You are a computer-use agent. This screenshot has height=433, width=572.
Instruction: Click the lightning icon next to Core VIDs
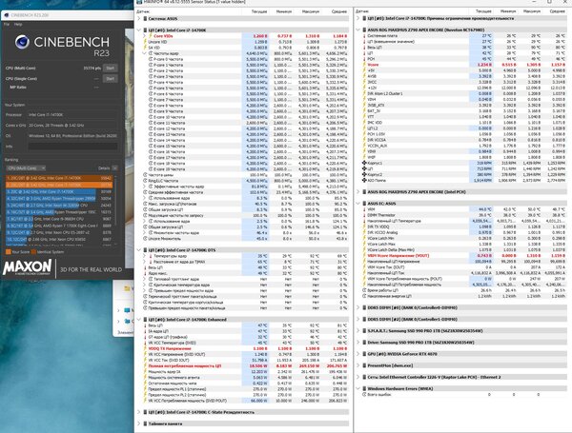point(151,36)
